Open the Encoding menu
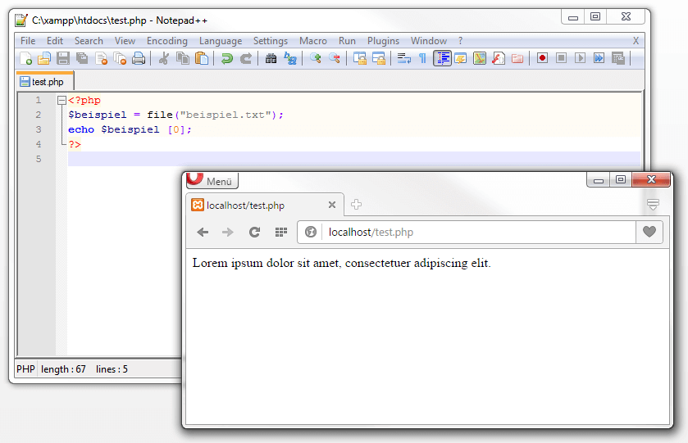 (166, 41)
